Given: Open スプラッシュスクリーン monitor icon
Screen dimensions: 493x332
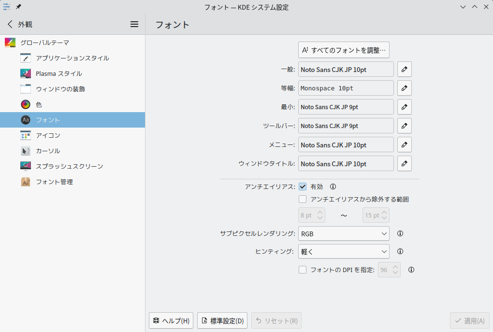Looking at the screenshot, I should tap(26, 166).
